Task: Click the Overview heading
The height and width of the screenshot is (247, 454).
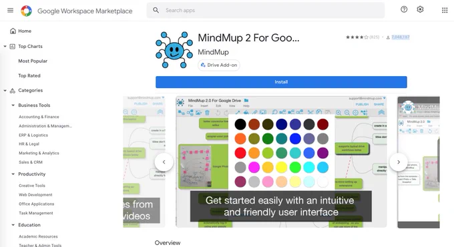Action: 168,242
